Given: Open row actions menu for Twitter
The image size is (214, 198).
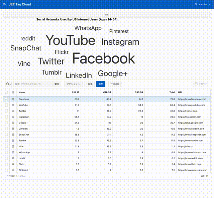Looking at the screenshot, I should tap(13, 111).
